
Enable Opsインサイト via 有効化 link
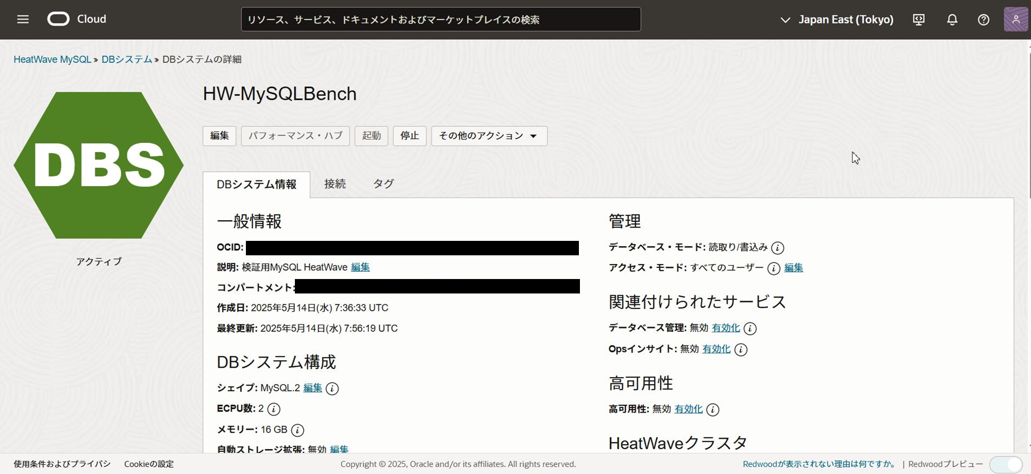click(x=716, y=349)
